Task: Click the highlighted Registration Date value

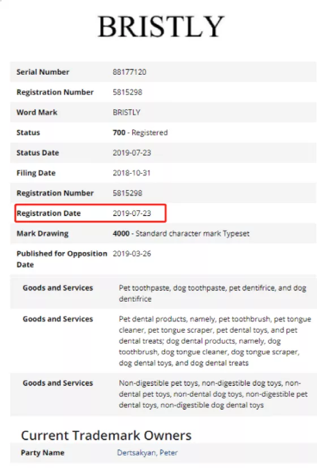Action: [x=132, y=213]
